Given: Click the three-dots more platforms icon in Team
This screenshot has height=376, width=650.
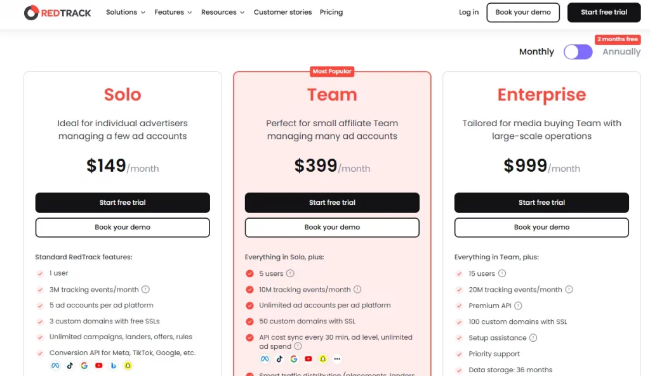Looking at the screenshot, I should pyautogui.click(x=338, y=359).
